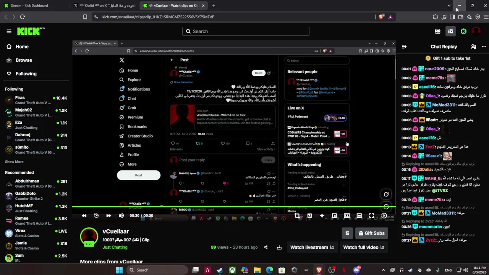Viewport: 489px width, 275px height.
Task: Open the Just Chatting category link
Action: (115, 247)
